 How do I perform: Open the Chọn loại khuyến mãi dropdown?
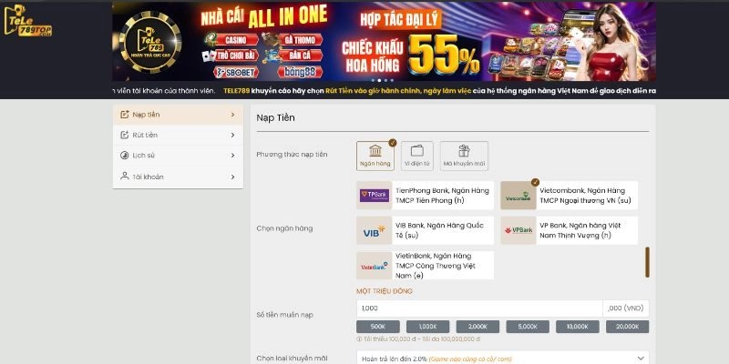[x=503, y=358]
